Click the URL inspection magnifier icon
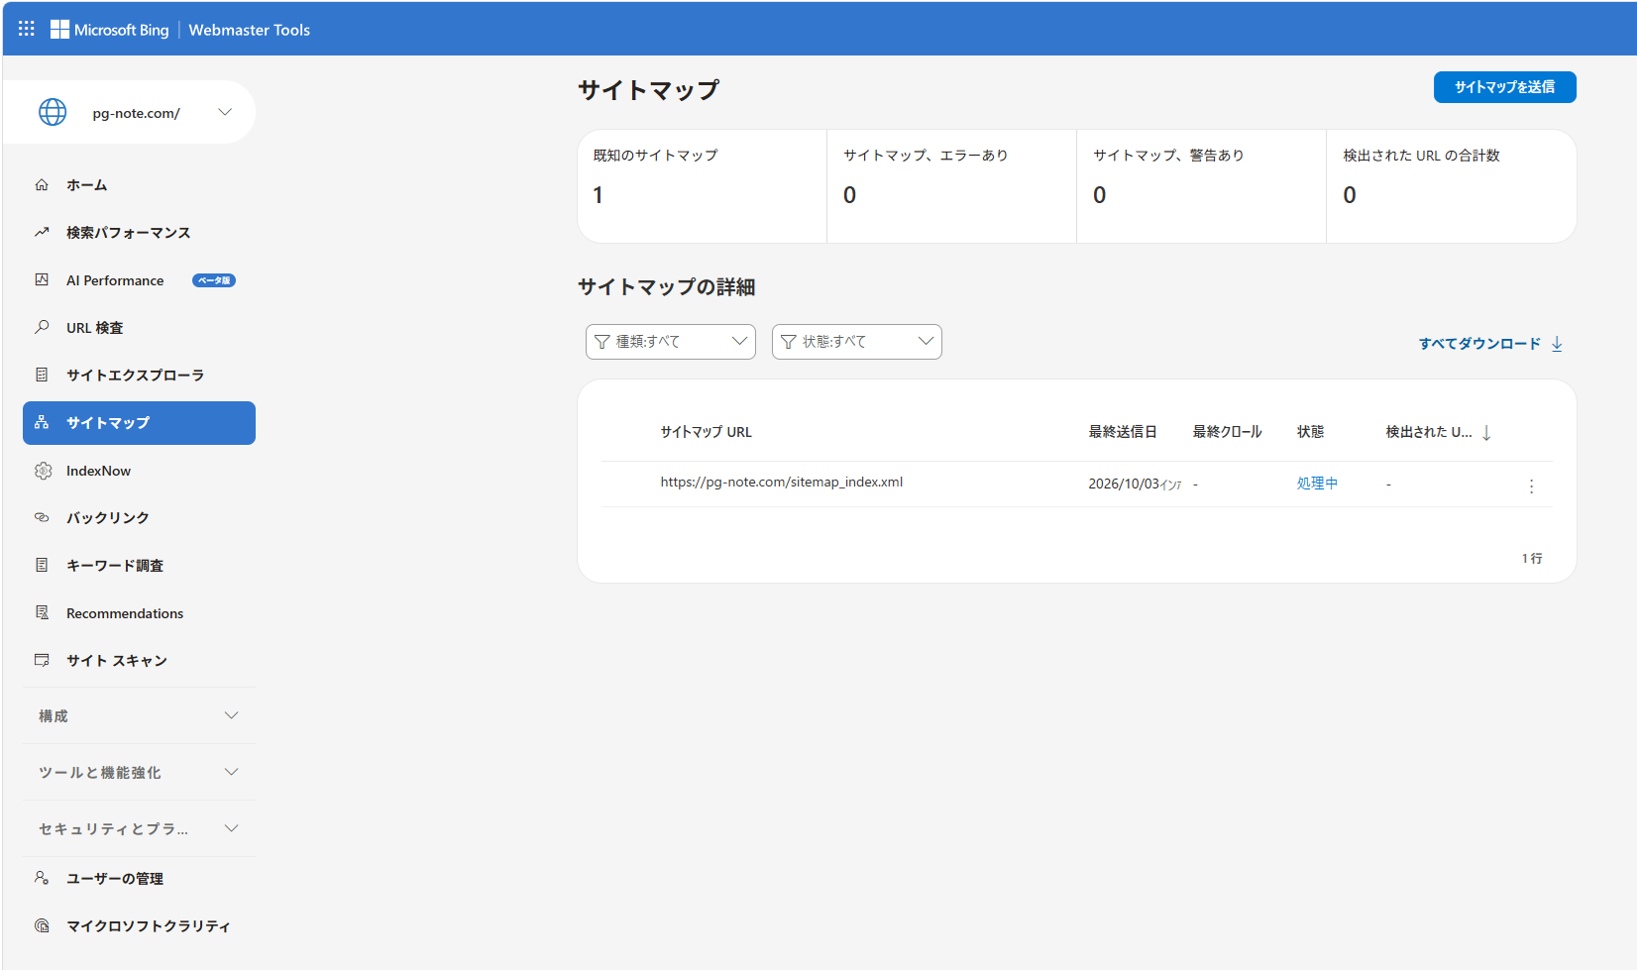Image resolution: width=1637 pixels, height=970 pixels. click(x=42, y=327)
